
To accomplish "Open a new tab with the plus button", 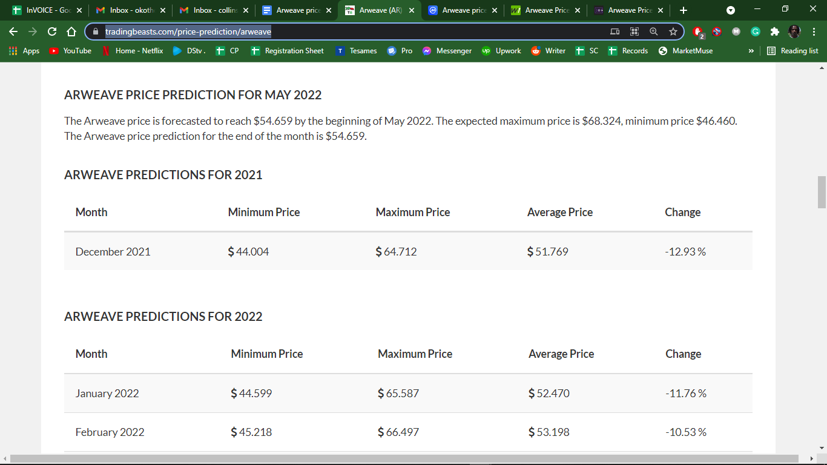I will (683, 10).
